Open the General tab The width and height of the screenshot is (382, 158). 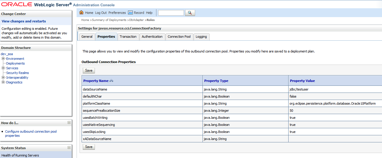(87, 37)
